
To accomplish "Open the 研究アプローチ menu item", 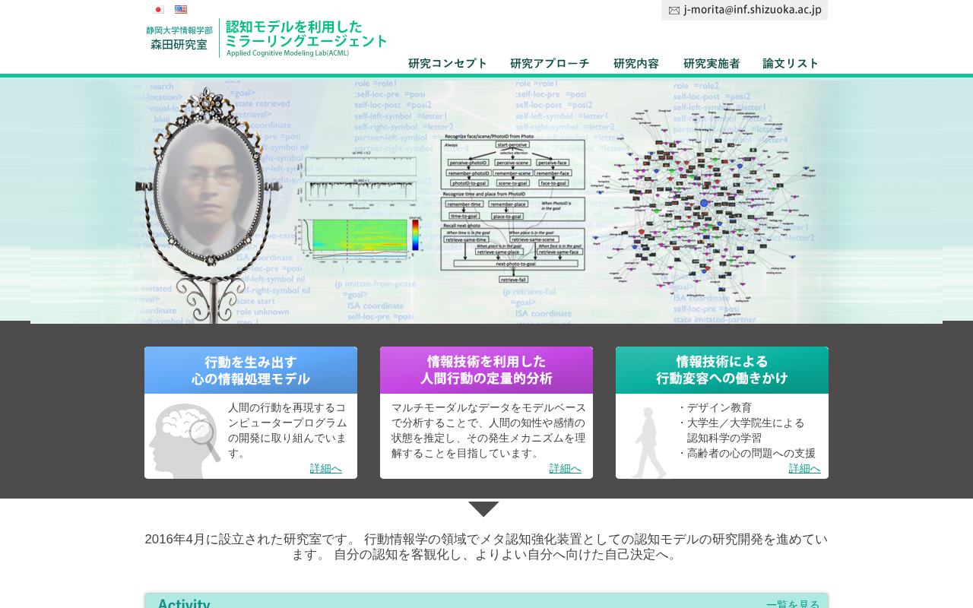I will [x=550, y=64].
